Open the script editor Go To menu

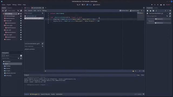(x=39, y=11)
